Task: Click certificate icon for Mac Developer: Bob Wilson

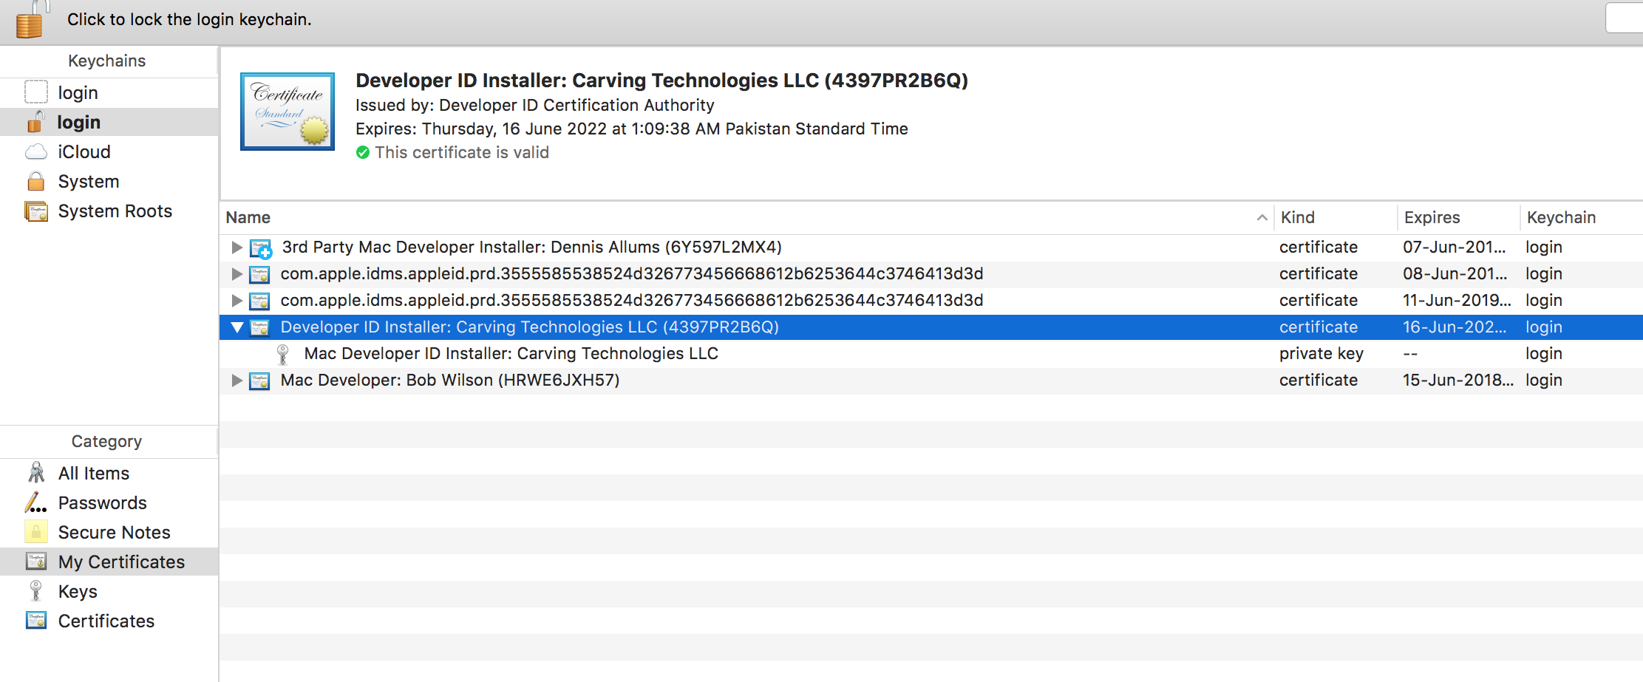Action: coord(259,381)
